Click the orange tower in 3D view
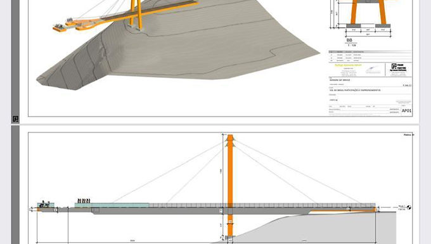Screen dimensions: 431x244 point(136,14)
